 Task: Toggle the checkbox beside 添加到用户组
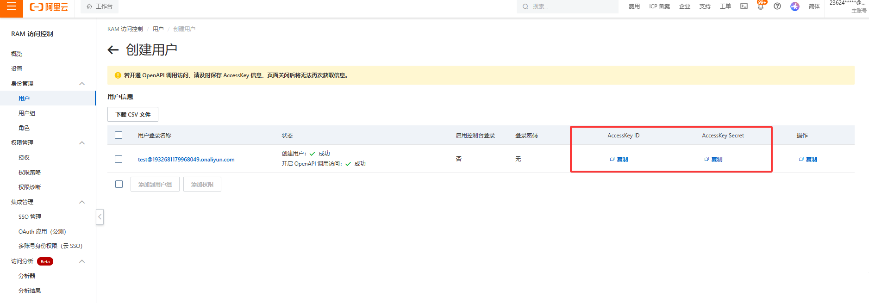click(x=119, y=184)
